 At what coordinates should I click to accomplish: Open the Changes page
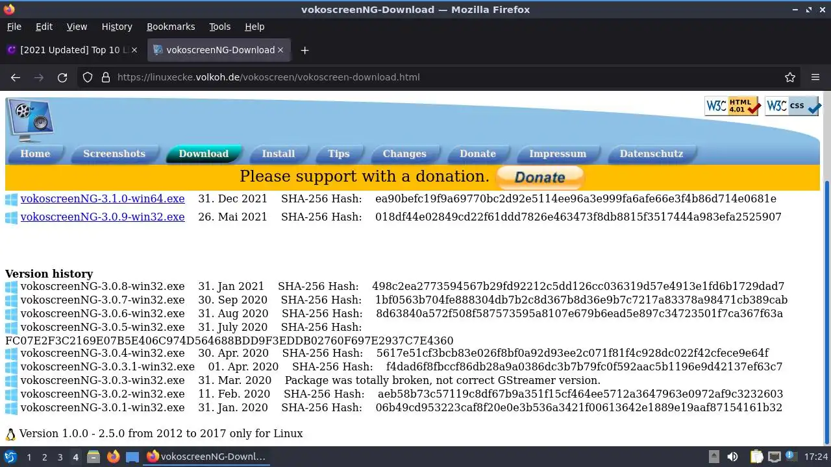404,154
